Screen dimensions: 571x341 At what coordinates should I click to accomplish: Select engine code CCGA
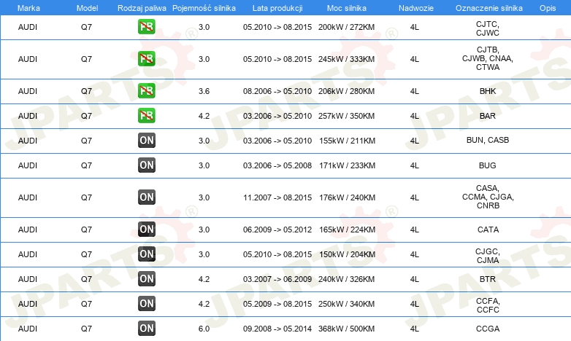[x=488, y=329]
